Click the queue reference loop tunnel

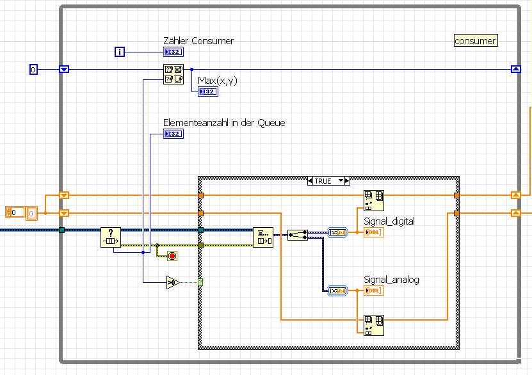[61, 230]
